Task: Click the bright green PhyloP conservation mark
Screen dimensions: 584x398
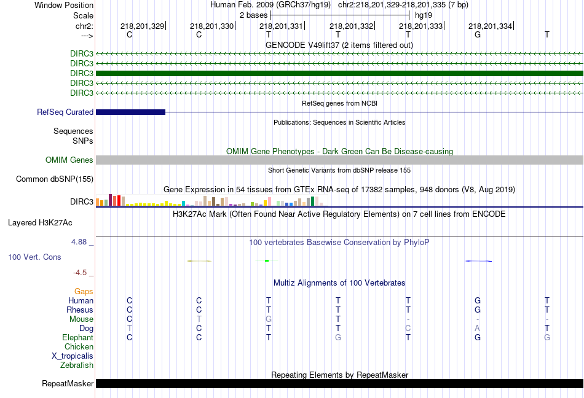Action: tap(267, 260)
